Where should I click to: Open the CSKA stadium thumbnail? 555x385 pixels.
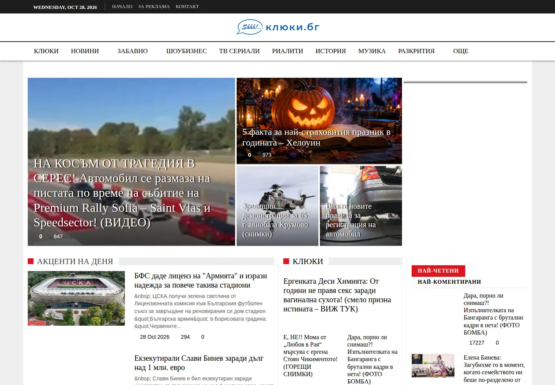point(76,298)
